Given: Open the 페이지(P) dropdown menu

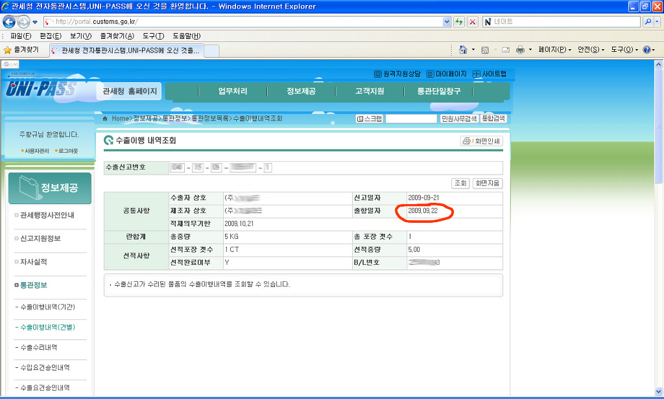Looking at the screenshot, I should coord(554,50).
